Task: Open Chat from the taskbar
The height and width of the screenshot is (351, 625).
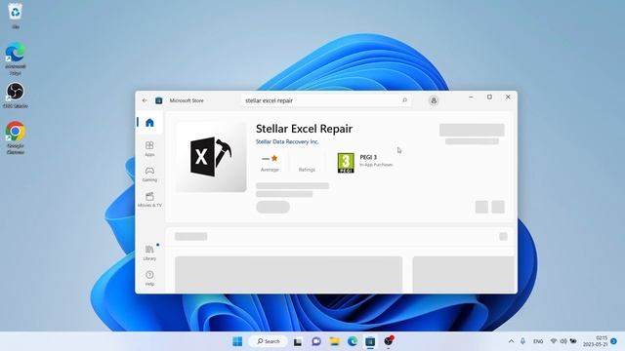Action: [x=316, y=341]
